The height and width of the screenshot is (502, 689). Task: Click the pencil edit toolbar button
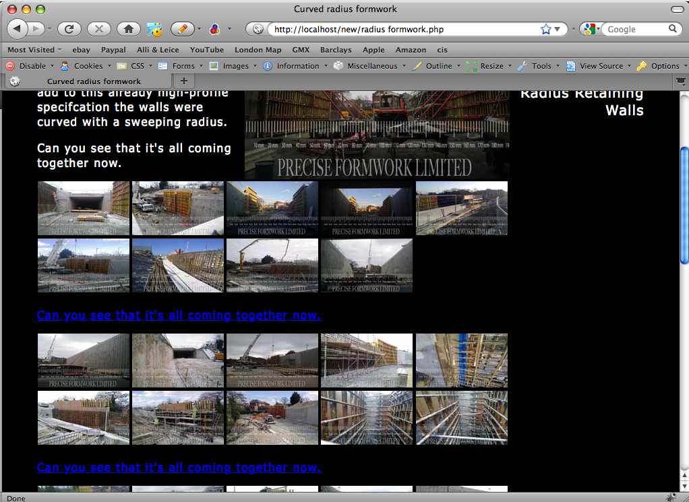182,29
